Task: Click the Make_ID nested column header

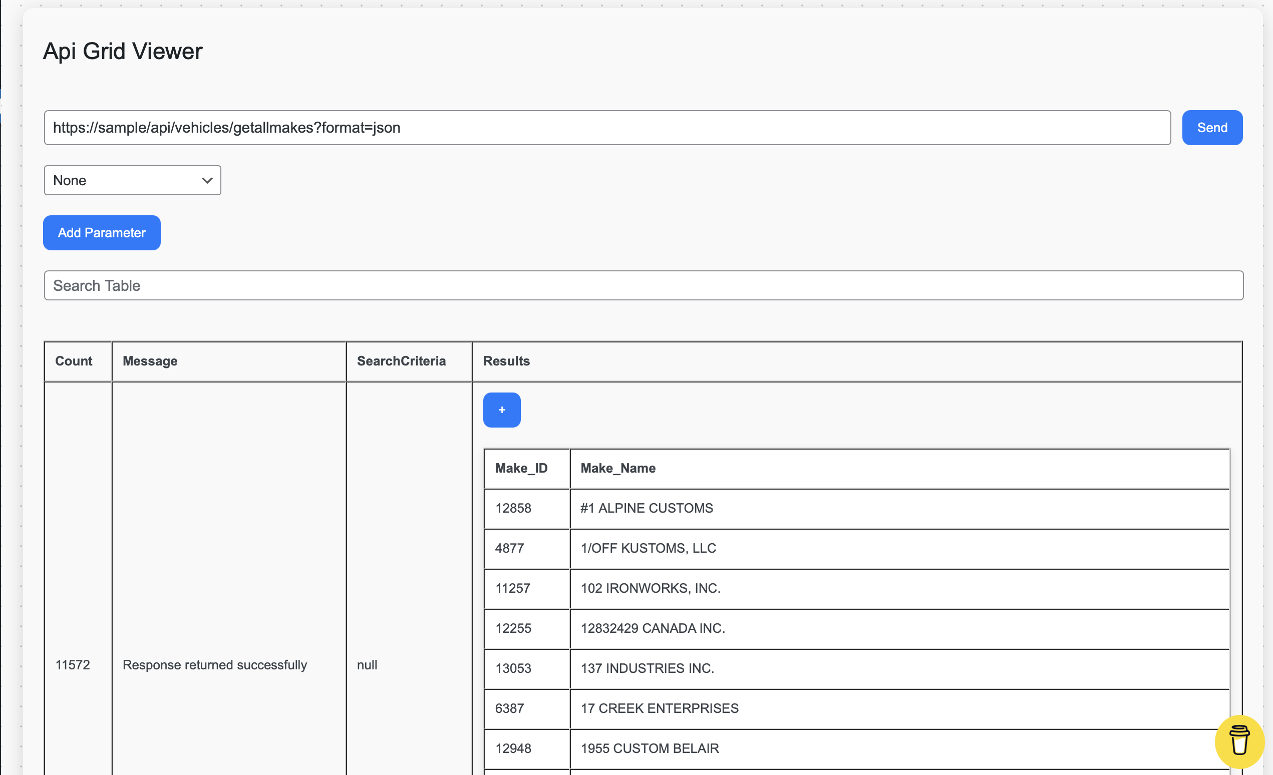Action: 521,468
